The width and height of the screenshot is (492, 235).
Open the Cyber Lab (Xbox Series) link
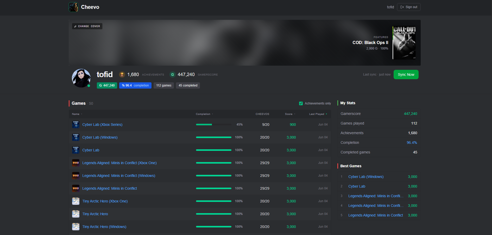pos(102,125)
